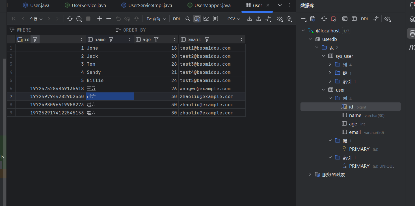Click the export data download icon
Viewport: 415px width, 206px height.
point(249,19)
